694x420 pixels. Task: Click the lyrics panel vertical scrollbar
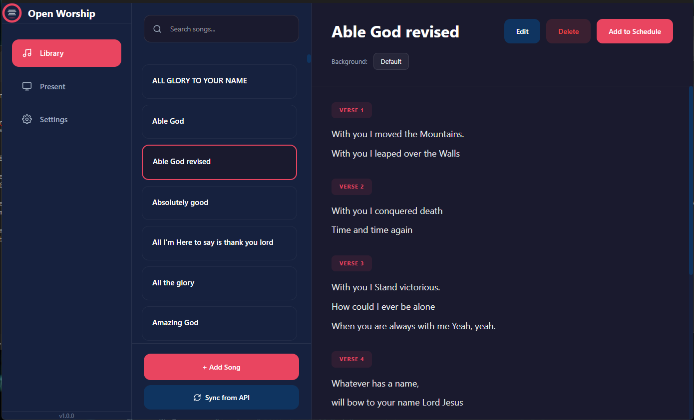tap(691, 180)
